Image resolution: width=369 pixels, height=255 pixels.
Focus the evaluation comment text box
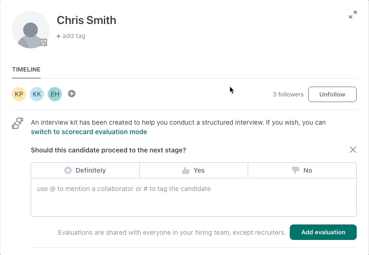click(193, 197)
